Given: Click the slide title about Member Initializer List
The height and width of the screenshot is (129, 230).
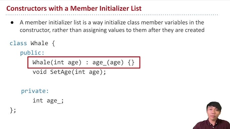Looking at the screenshot, I should point(74,8).
